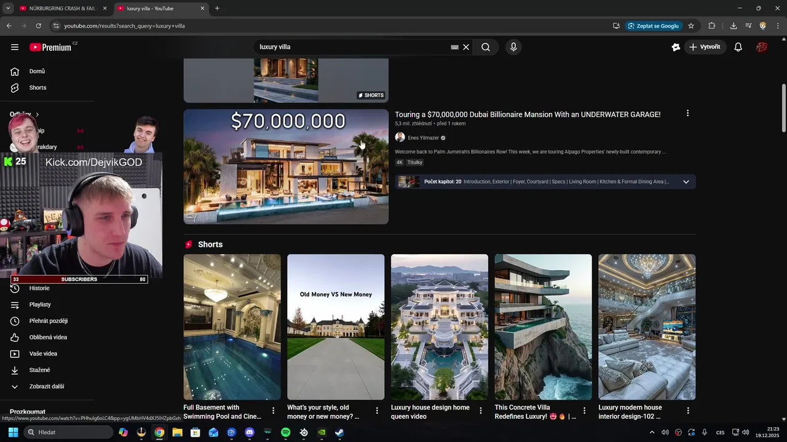Viewport: 787px width, 442px height.
Task: Show hidden system tray icons
Action: [x=652, y=432]
